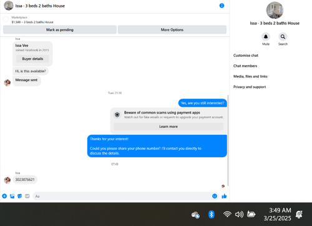Viewport: 312px width, 226px height.
Task: Open the volume control speaker icon
Action: (239, 214)
